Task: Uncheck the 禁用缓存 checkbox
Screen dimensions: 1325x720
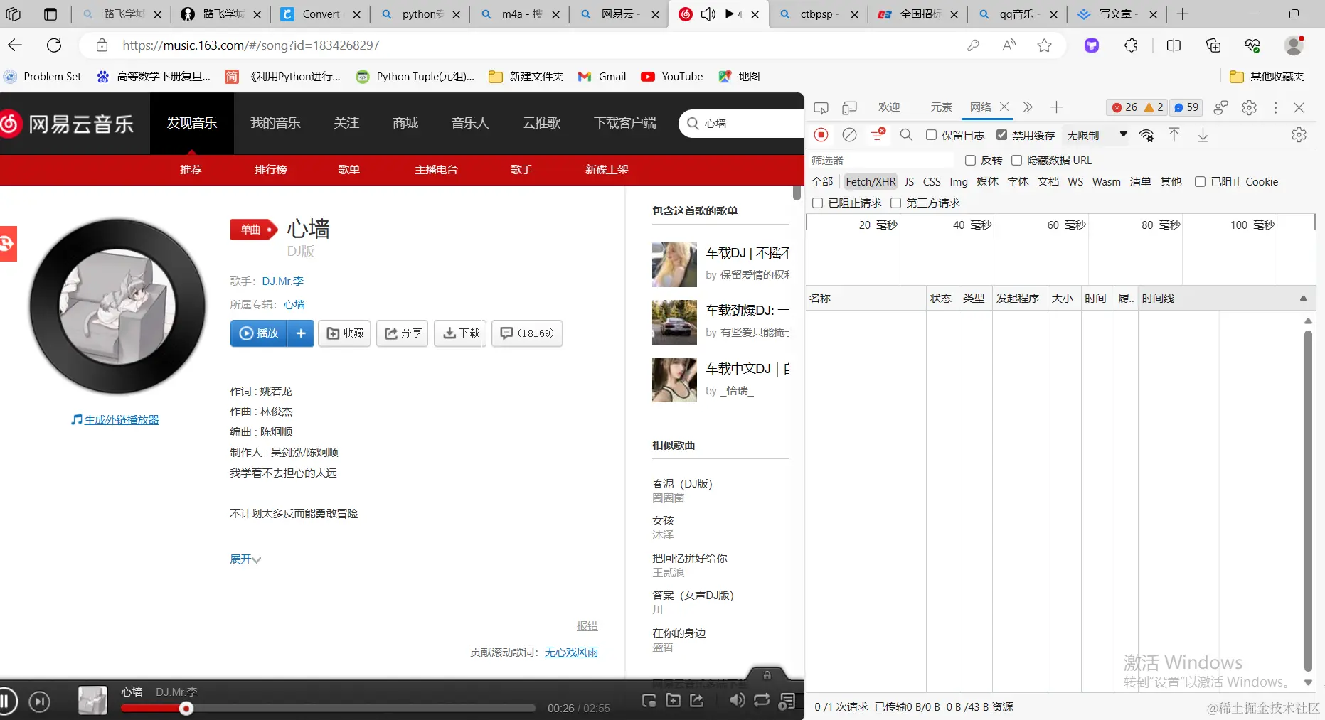Action: 1001,135
